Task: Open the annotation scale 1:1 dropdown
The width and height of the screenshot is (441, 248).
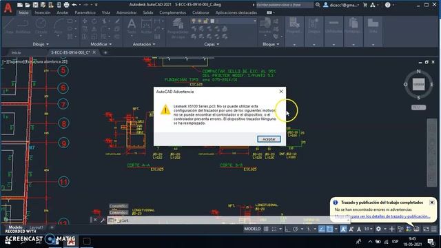Action: 368,229
